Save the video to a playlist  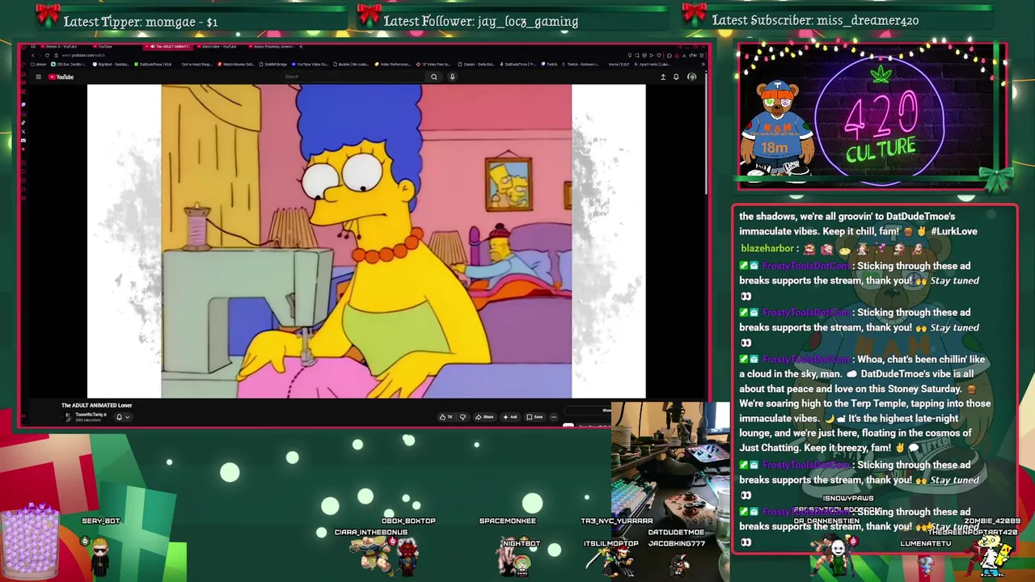coord(534,417)
